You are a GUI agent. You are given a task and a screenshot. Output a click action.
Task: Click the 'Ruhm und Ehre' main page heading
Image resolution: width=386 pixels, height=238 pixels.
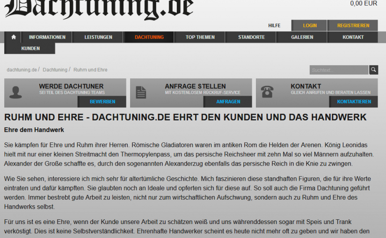pyautogui.click(x=185, y=117)
